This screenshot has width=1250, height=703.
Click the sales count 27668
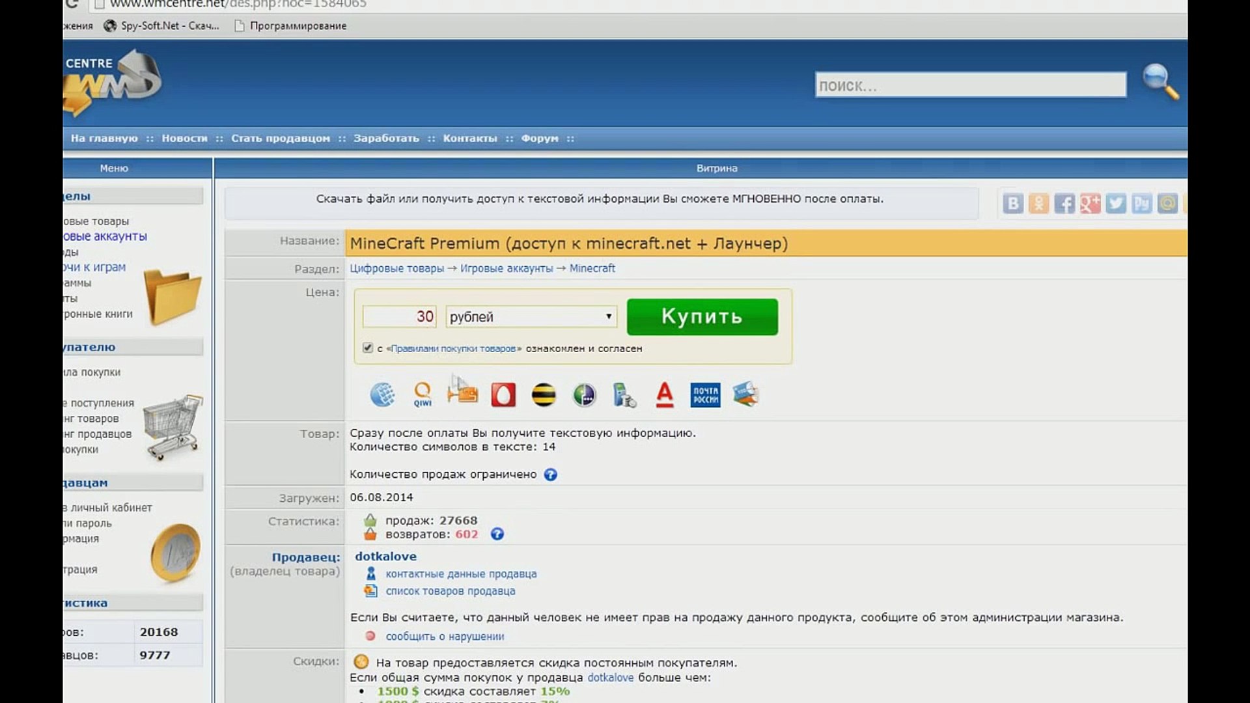pos(458,520)
